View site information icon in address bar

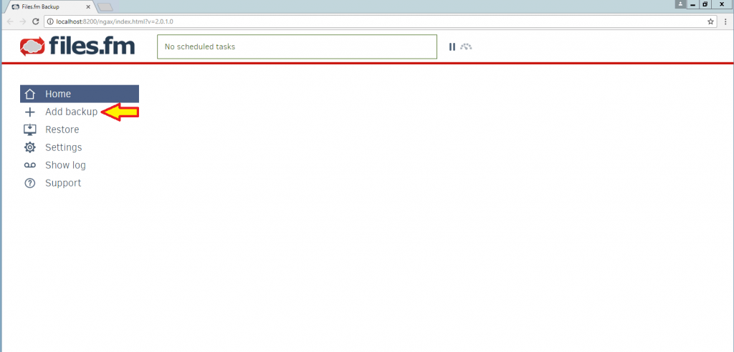[x=51, y=21]
